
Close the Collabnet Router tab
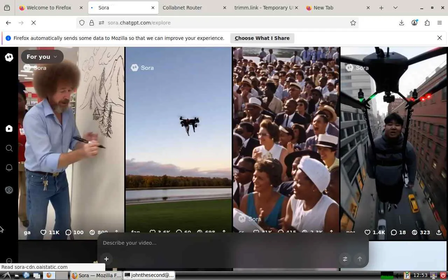point(225,8)
